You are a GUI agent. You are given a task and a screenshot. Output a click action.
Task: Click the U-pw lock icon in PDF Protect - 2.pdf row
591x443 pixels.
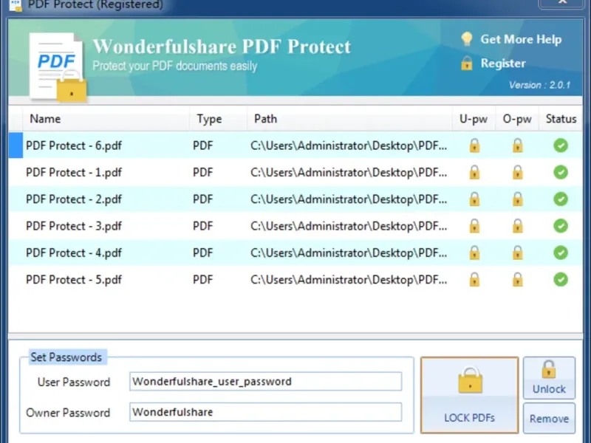coord(474,199)
